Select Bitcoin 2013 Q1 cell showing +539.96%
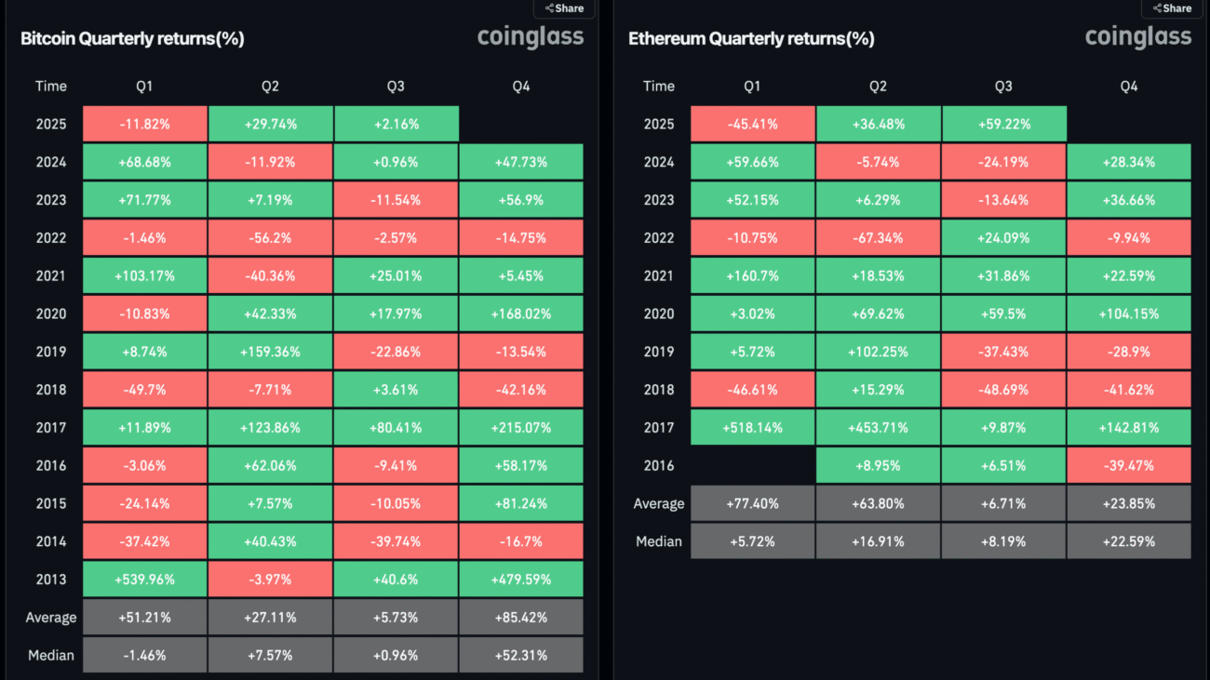The image size is (1210, 680). 144,579
